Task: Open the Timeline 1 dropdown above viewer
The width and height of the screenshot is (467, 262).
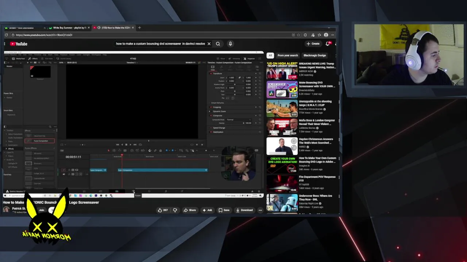Action: (132, 63)
